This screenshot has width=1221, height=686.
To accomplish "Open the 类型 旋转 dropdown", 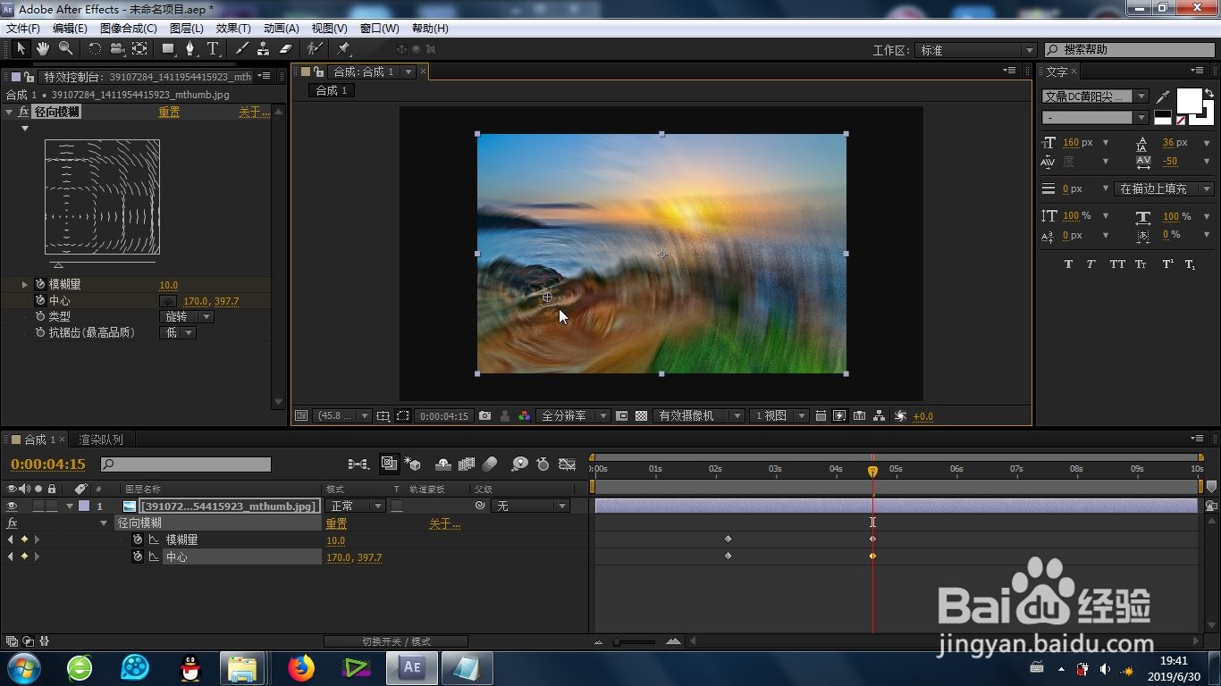I will pyautogui.click(x=187, y=317).
